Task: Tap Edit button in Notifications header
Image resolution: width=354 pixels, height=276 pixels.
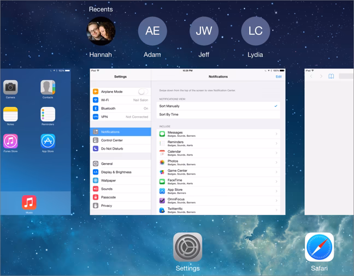Action: coord(279,77)
